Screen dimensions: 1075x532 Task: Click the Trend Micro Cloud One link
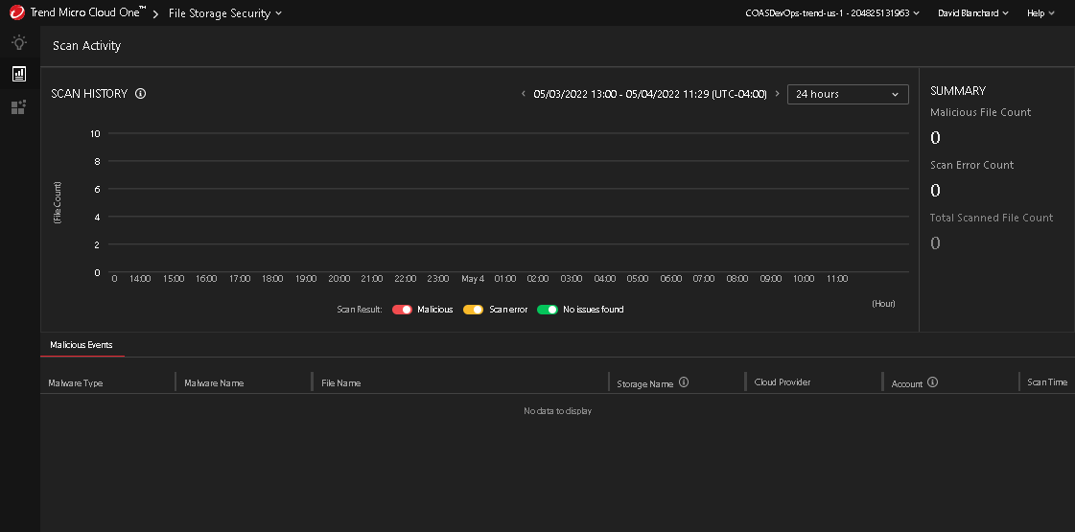click(x=87, y=13)
